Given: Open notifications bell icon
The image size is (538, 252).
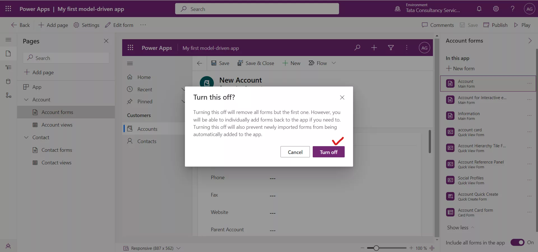Looking at the screenshot, I should click(479, 9).
